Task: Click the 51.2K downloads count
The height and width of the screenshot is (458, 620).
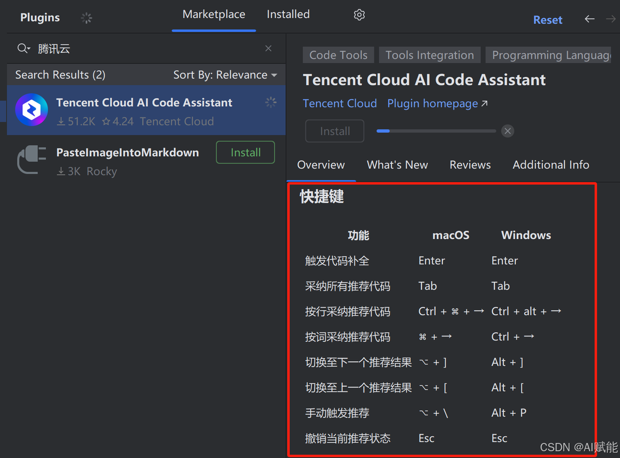Action: pos(76,122)
